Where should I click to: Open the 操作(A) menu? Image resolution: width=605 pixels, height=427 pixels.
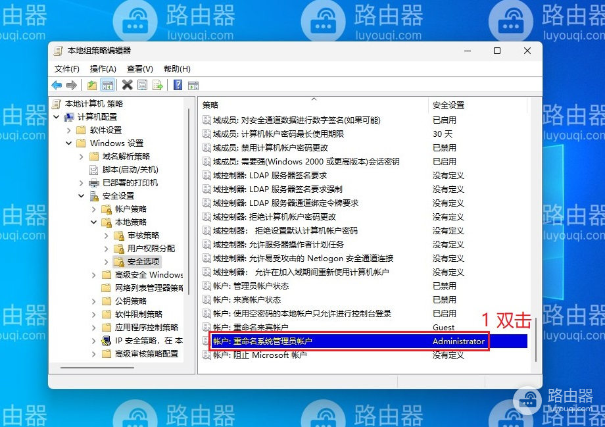click(x=103, y=68)
